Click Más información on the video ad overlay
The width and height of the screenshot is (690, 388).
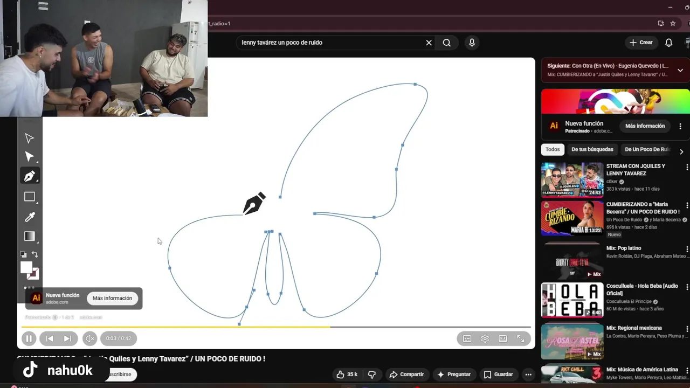(112, 298)
